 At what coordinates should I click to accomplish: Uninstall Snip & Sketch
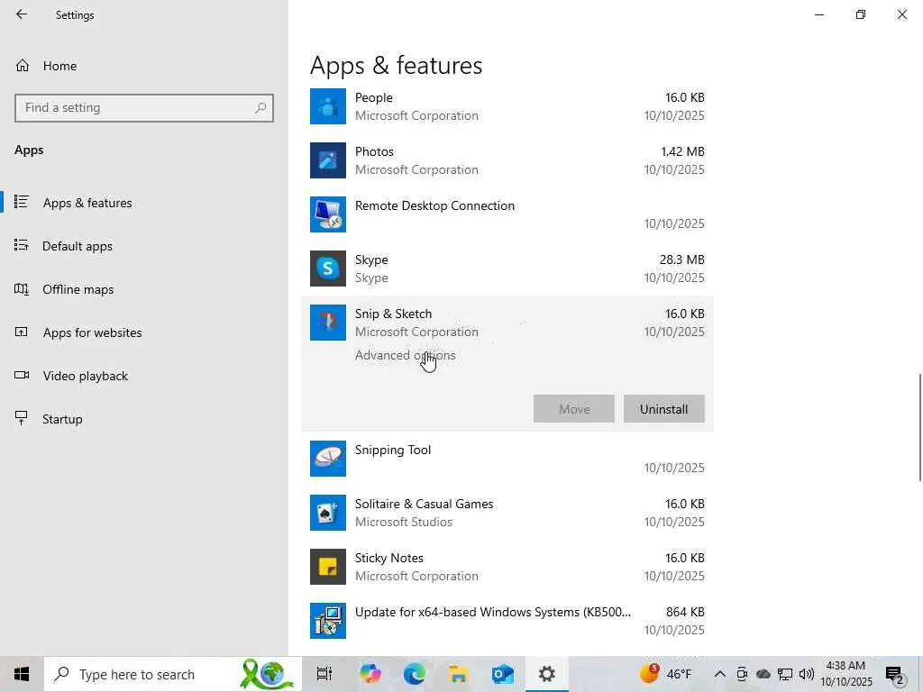point(663,409)
